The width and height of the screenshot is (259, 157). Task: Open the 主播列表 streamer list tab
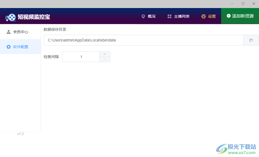tap(178, 16)
